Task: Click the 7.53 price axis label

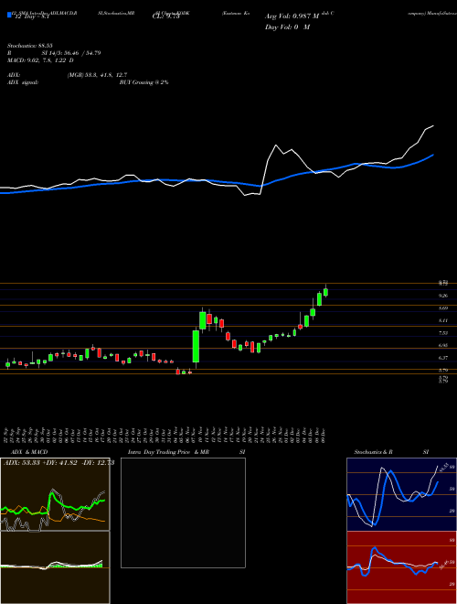Action: coord(443,333)
